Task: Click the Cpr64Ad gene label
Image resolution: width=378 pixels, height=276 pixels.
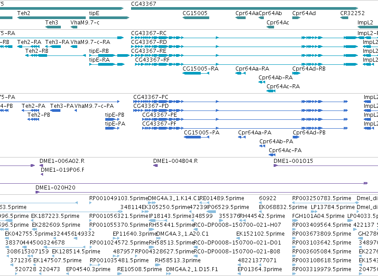Action: 304,13
